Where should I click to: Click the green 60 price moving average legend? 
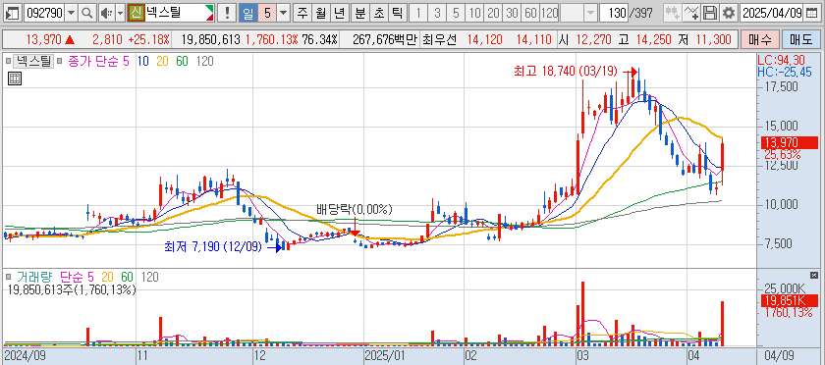click(182, 62)
